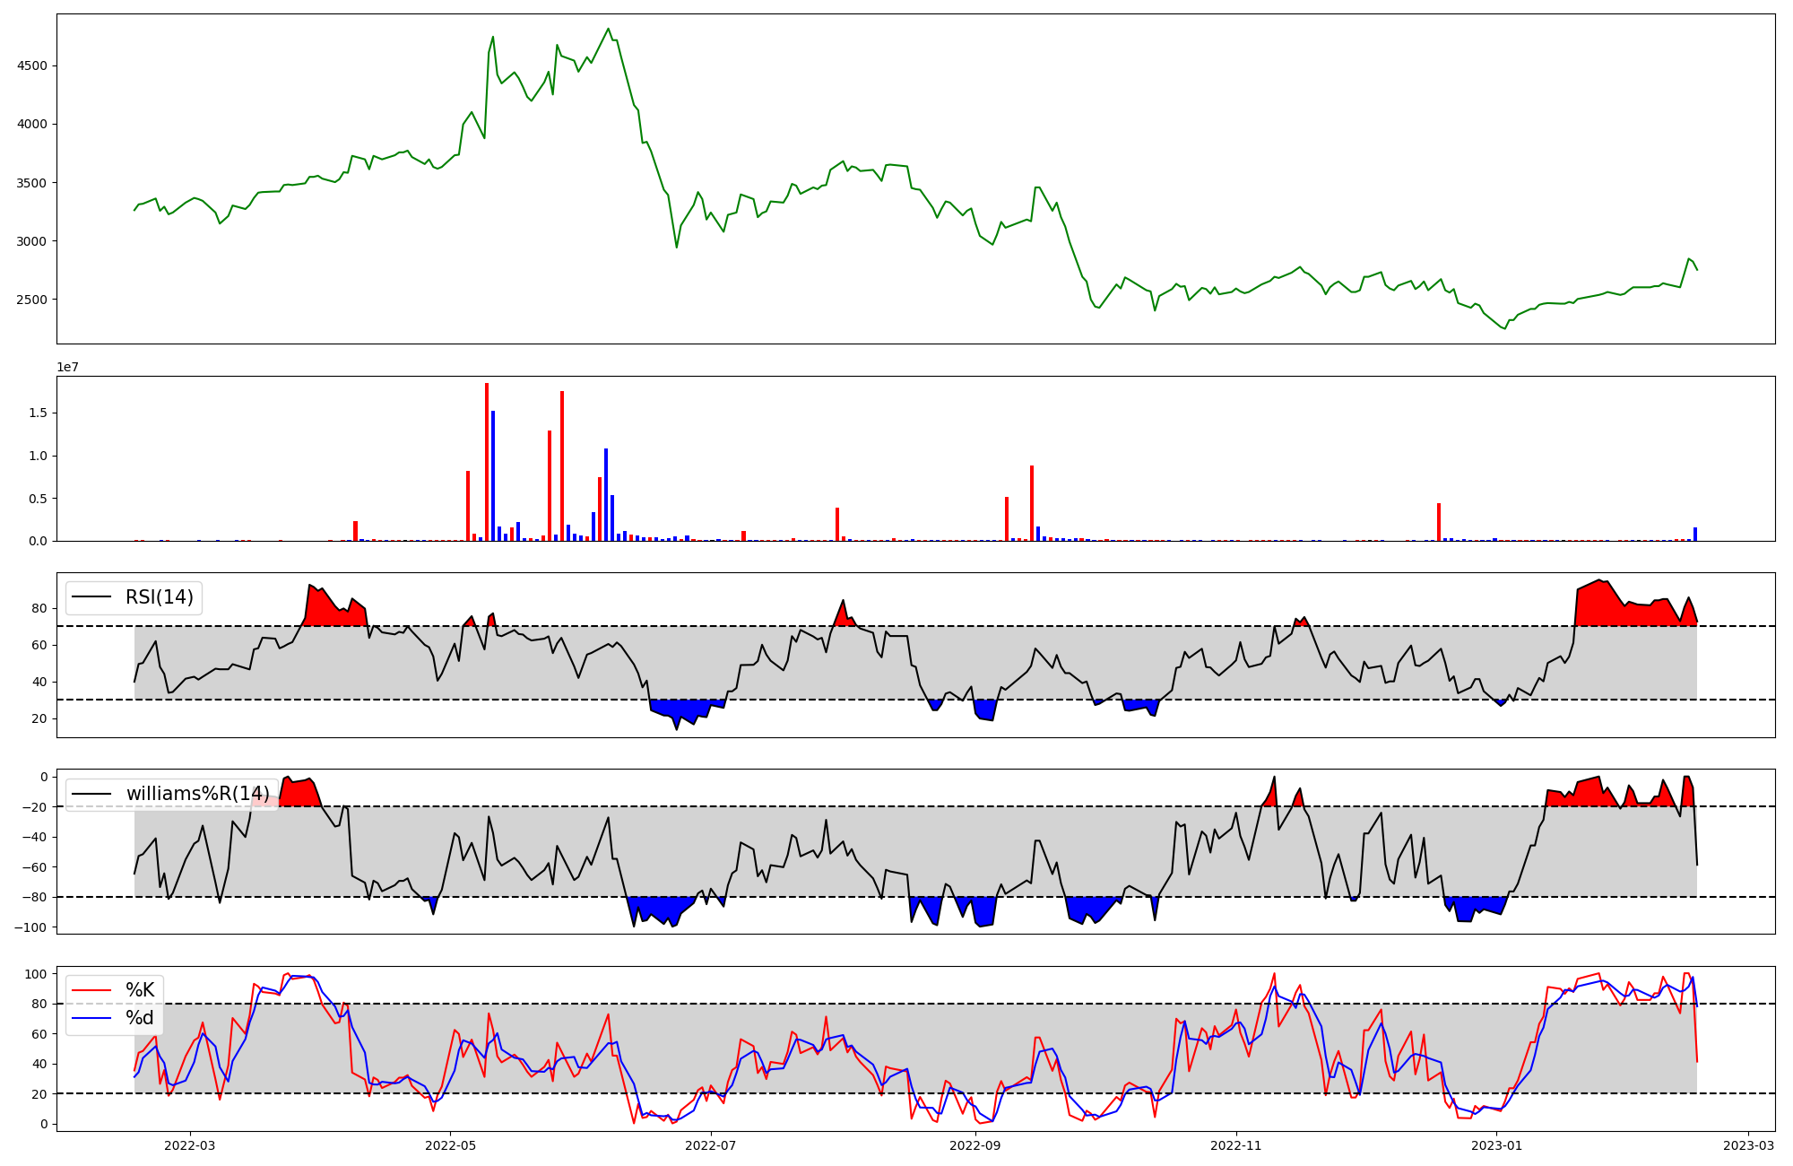Click the 1.5 volume axis tick label
1793x1166 pixels.
(x=37, y=413)
